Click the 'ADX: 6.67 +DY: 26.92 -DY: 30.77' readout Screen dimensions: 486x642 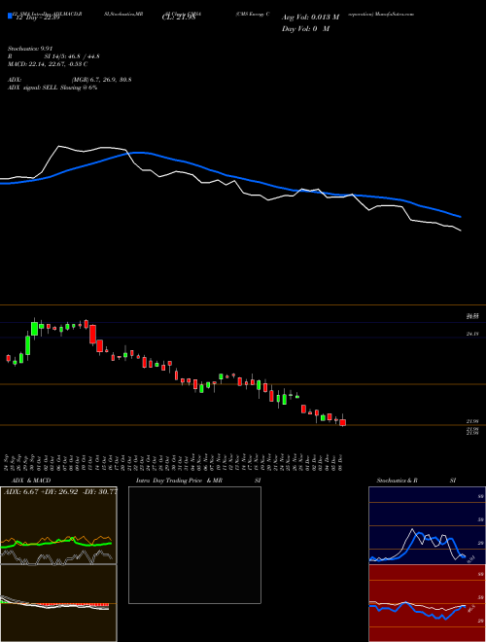pyautogui.click(x=60, y=491)
